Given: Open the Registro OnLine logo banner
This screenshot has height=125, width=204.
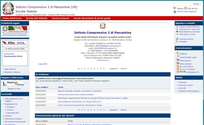Looking at the screenshot, I should [13, 84].
